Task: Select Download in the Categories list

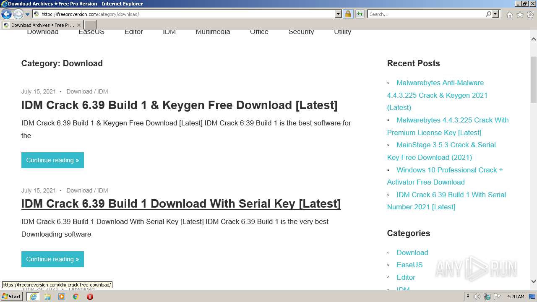Action: pyautogui.click(x=412, y=253)
